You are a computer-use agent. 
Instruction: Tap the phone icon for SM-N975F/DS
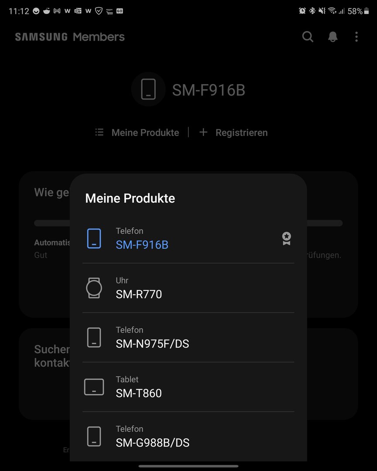pos(94,337)
